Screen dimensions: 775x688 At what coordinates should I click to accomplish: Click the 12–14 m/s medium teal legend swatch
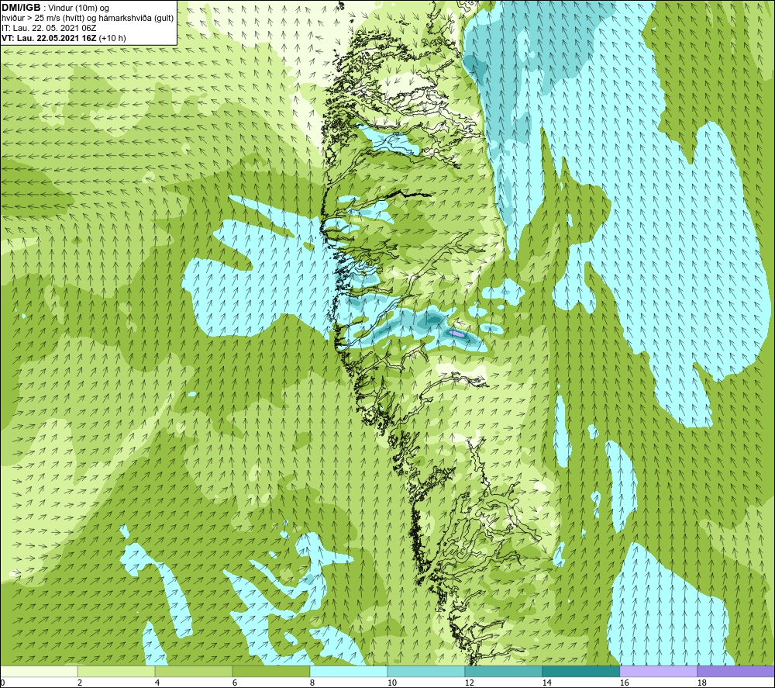[504, 671]
